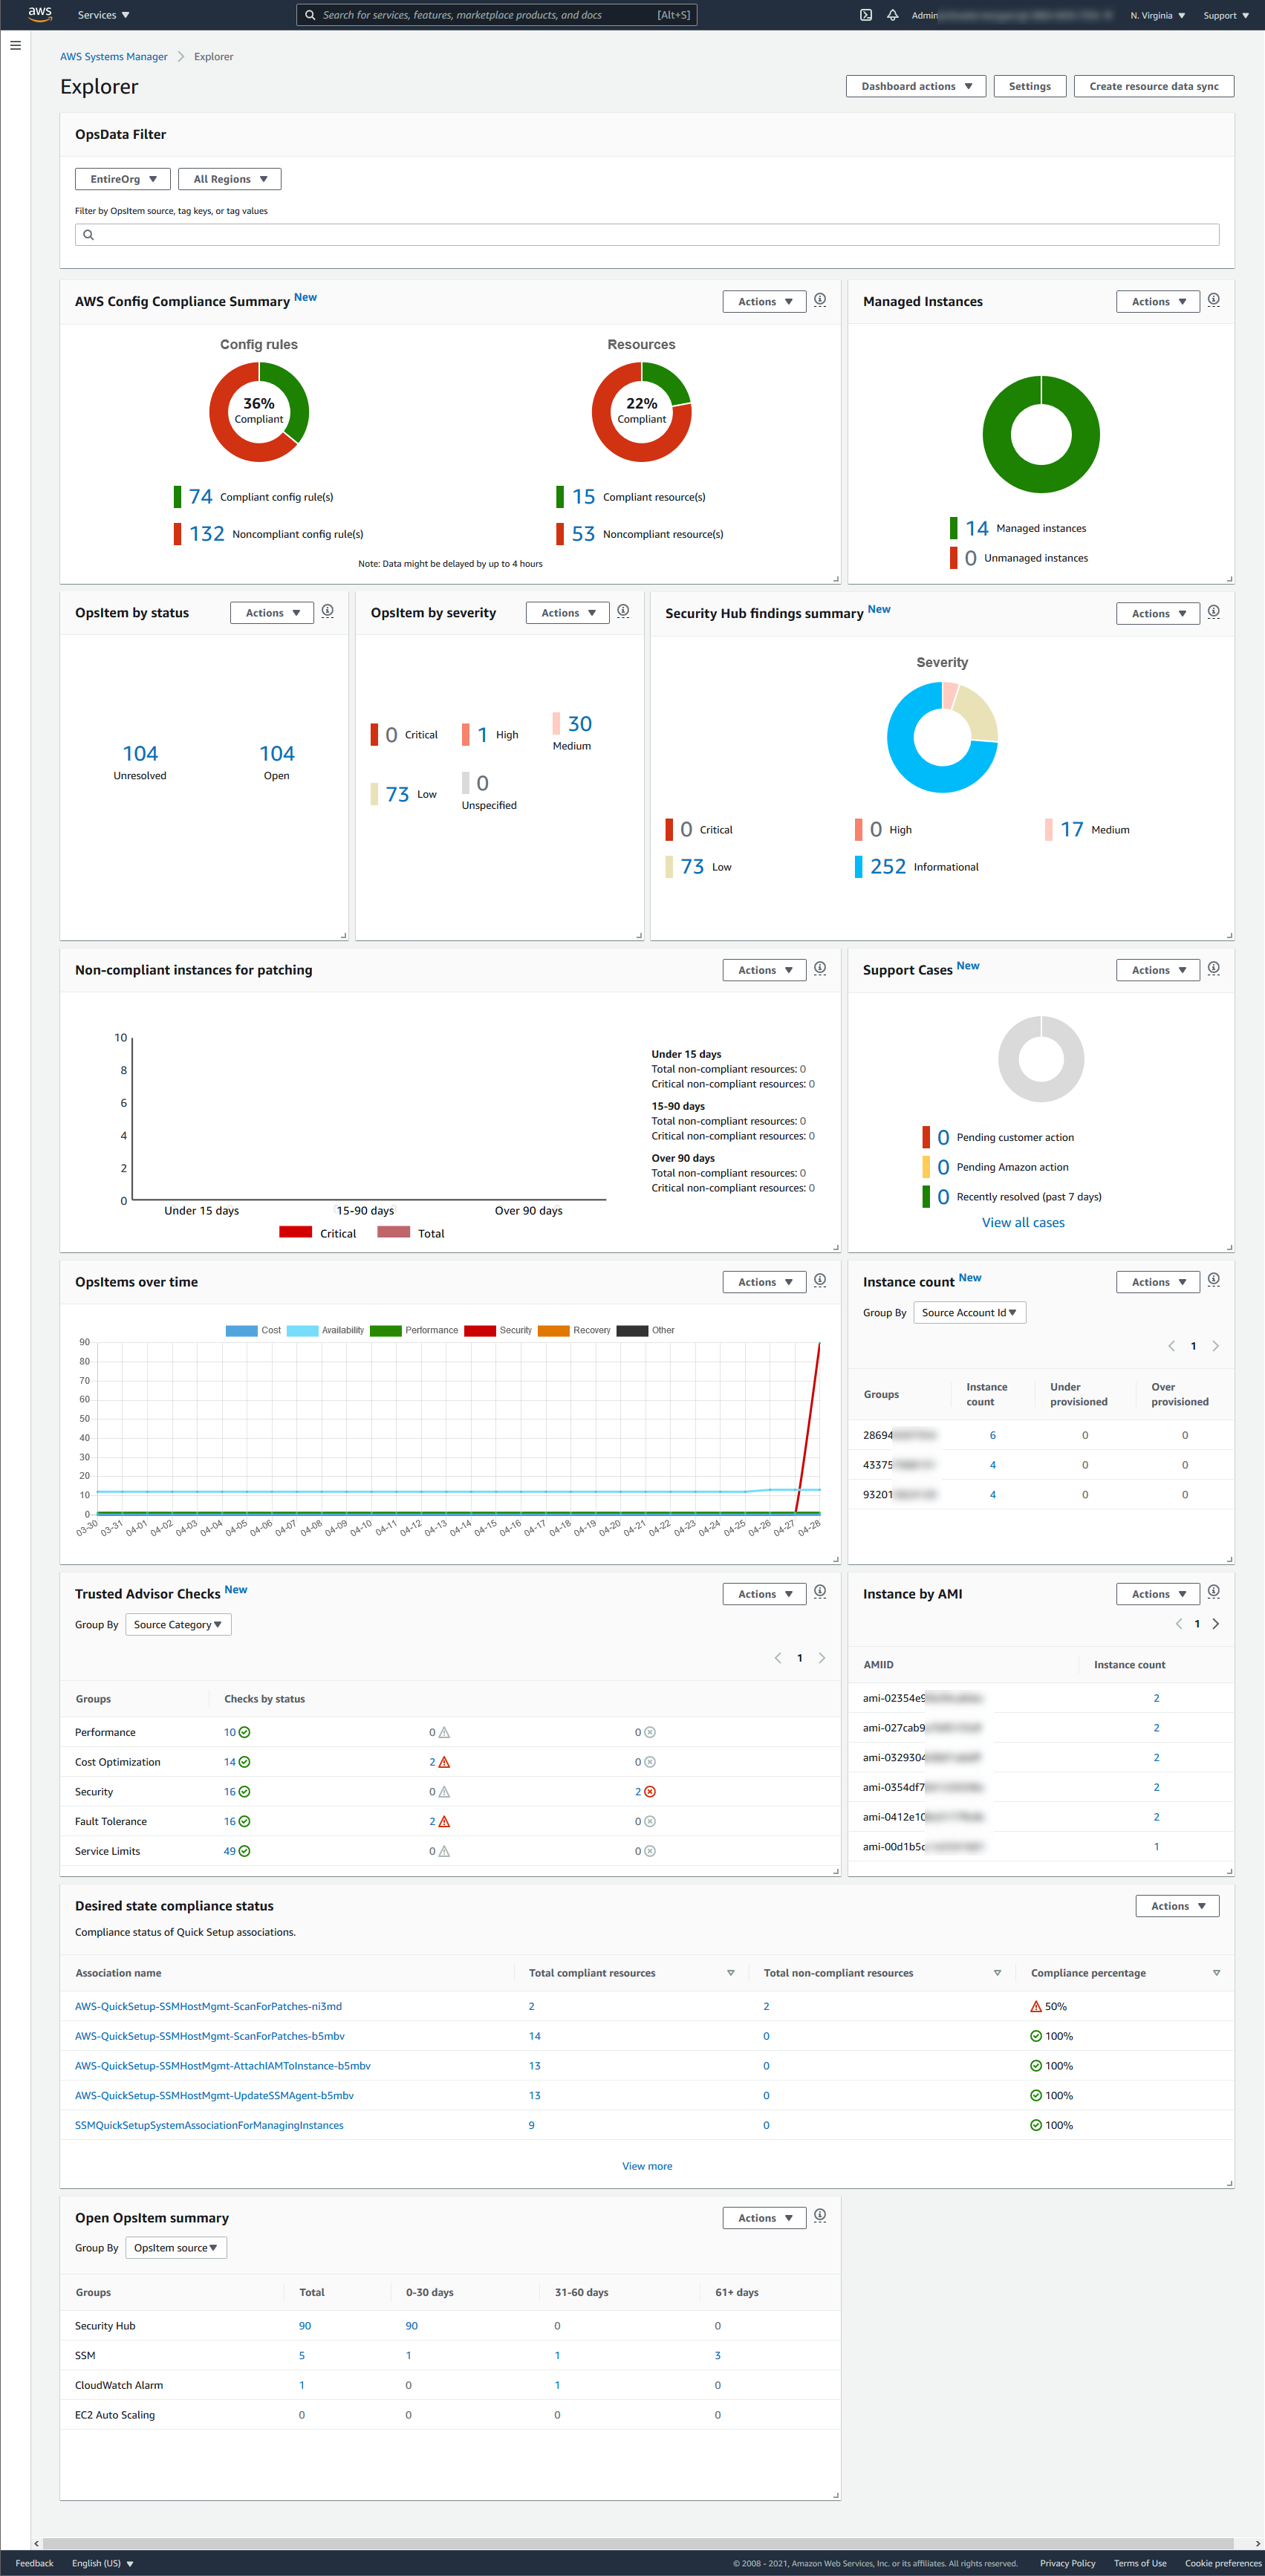Click the info icon on Managed Instances
This screenshot has width=1265, height=2576.
click(1214, 300)
